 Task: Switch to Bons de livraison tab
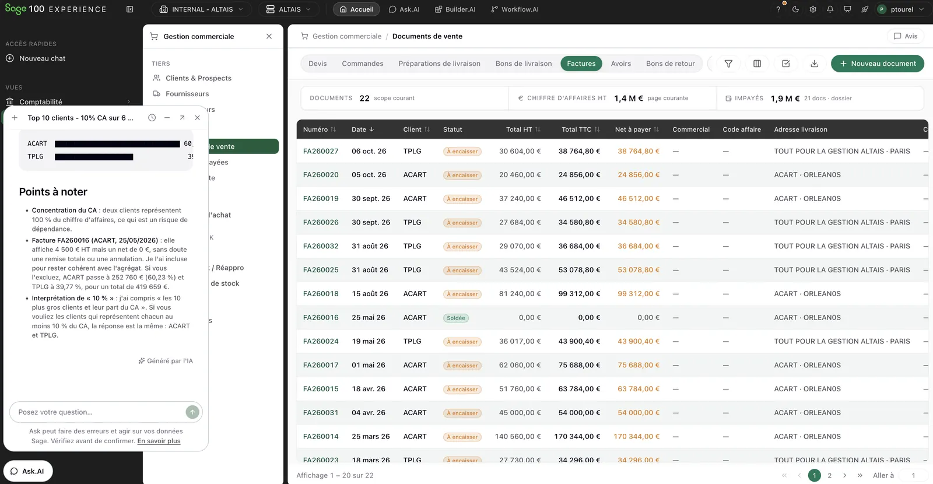tap(524, 64)
